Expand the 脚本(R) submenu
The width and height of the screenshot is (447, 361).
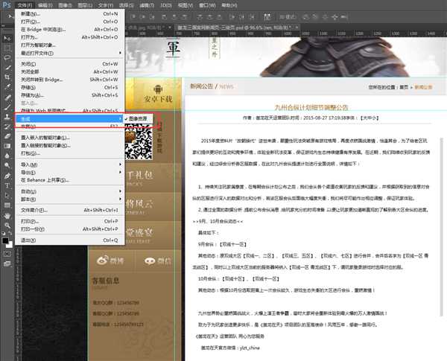(69, 199)
